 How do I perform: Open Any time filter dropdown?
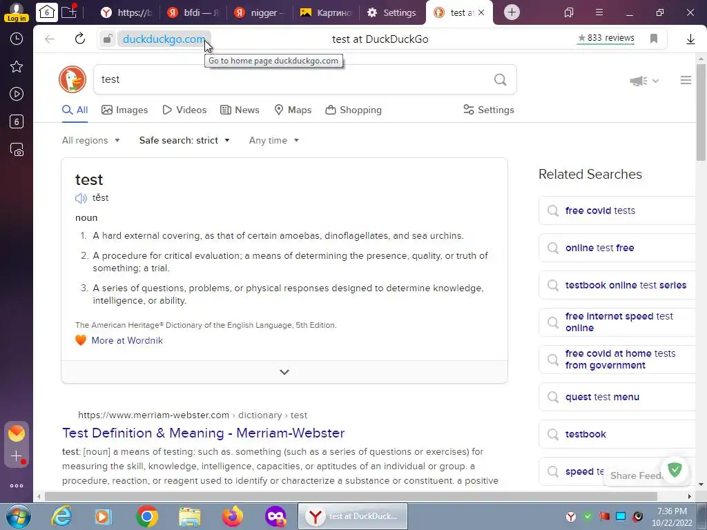[273, 140]
